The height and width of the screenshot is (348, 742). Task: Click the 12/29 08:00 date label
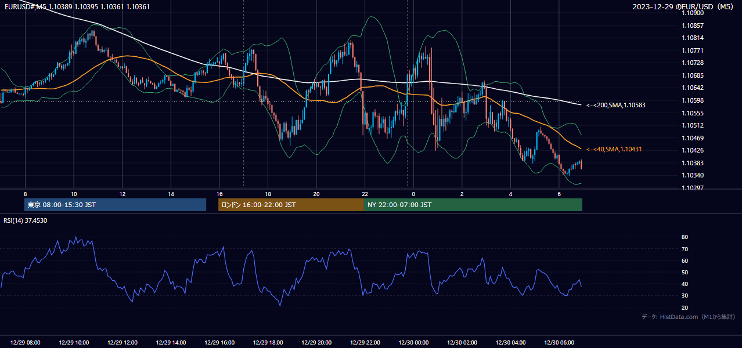click(26, 343)
